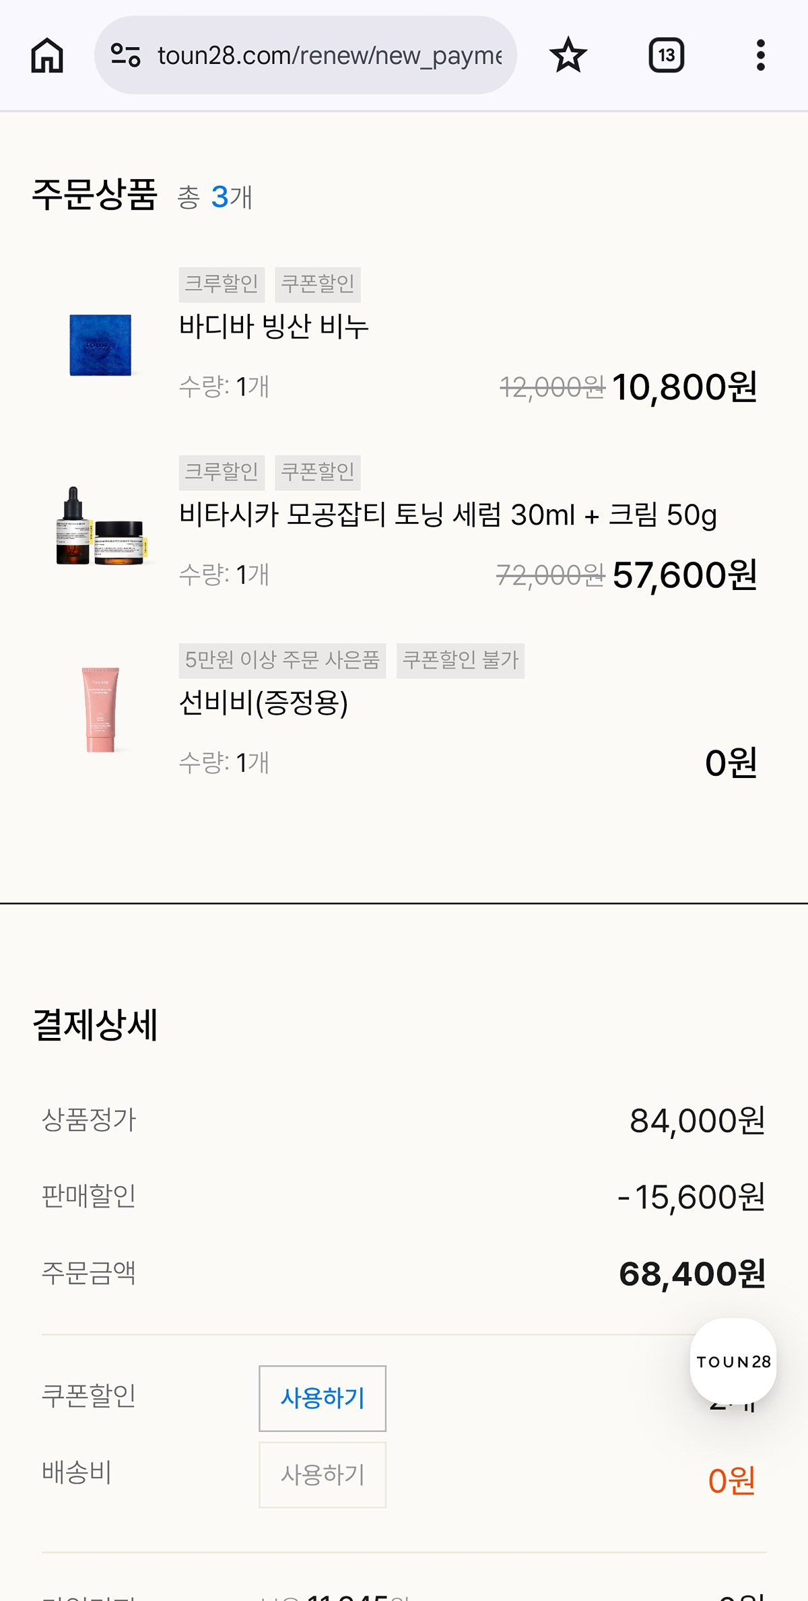The width and height of the screenshot is (808, 1601).
Task: Tap the 5만원 이상 주문 사은품 tag
Action: pyautogui.click(x=282, y=660)
